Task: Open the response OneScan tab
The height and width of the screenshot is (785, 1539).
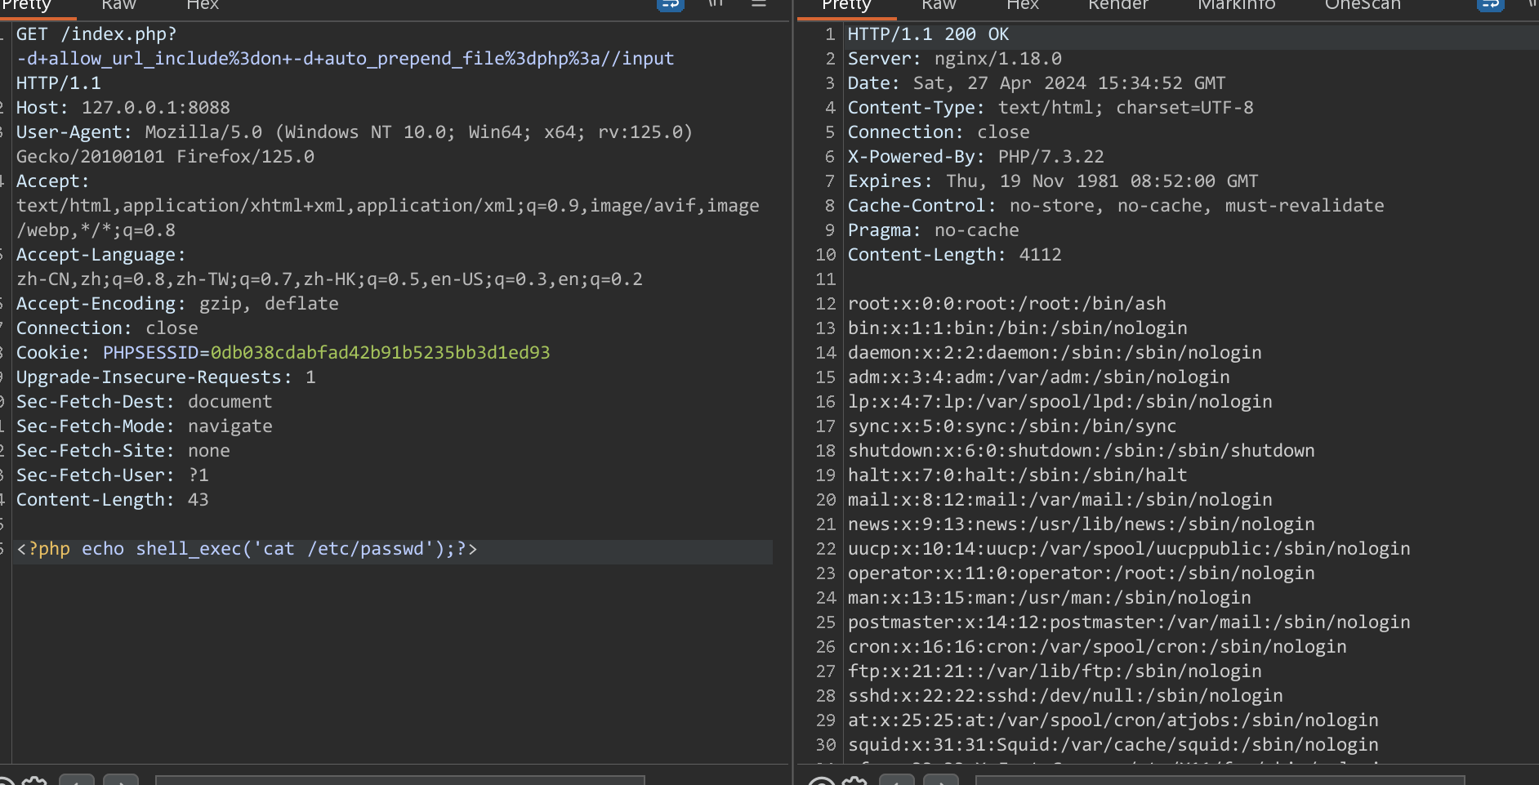Action: pos(1363,5)
